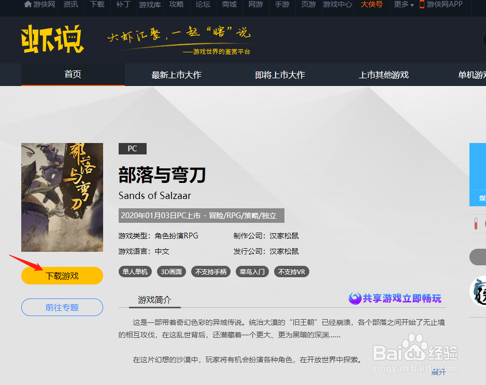Open the 页游 link

(x=308, y=4)
